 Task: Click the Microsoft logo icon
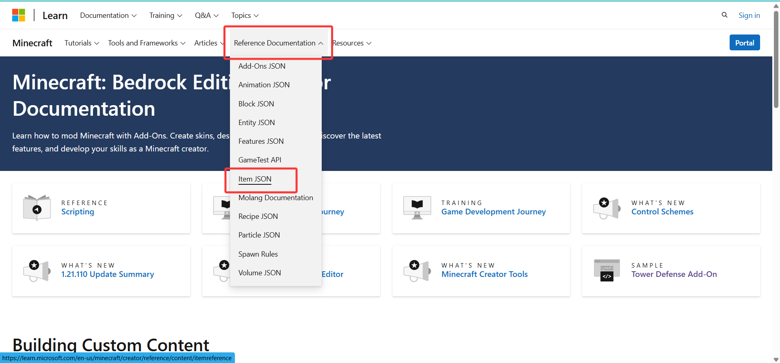point(19,15)
